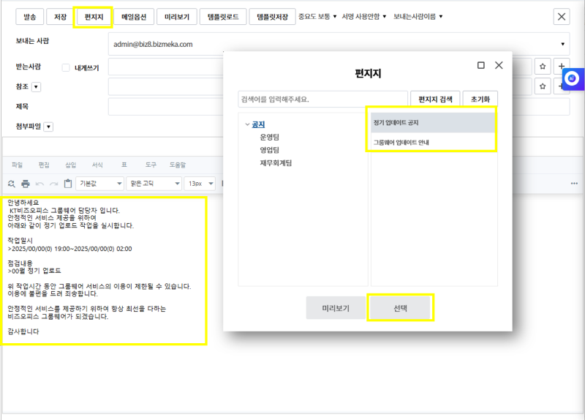Open the editor 도구 menu
The height and width of the screenshot is (420, 585).
[151, 165]
